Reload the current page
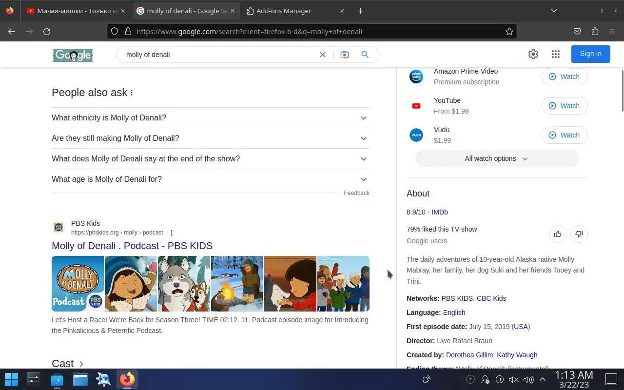Screen dimensions: 624x390 pyautogui.click(x=47, y=31)
